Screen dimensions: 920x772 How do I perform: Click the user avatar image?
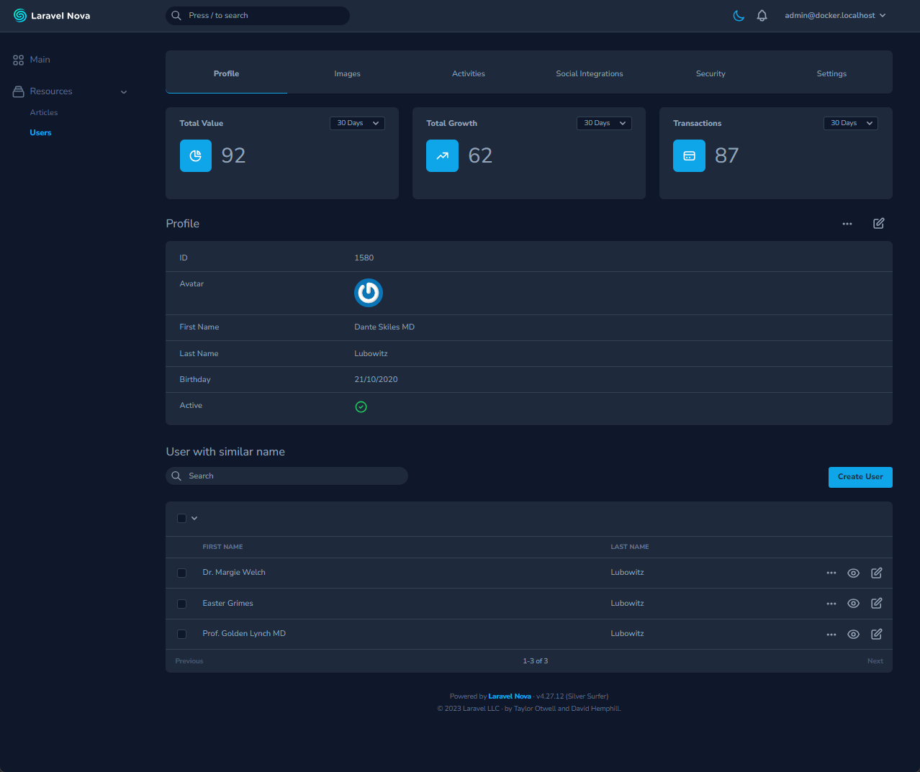point(368,293)
